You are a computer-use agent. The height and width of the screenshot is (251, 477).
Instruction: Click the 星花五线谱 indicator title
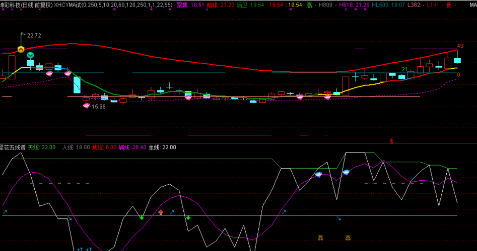click(13, 147)
